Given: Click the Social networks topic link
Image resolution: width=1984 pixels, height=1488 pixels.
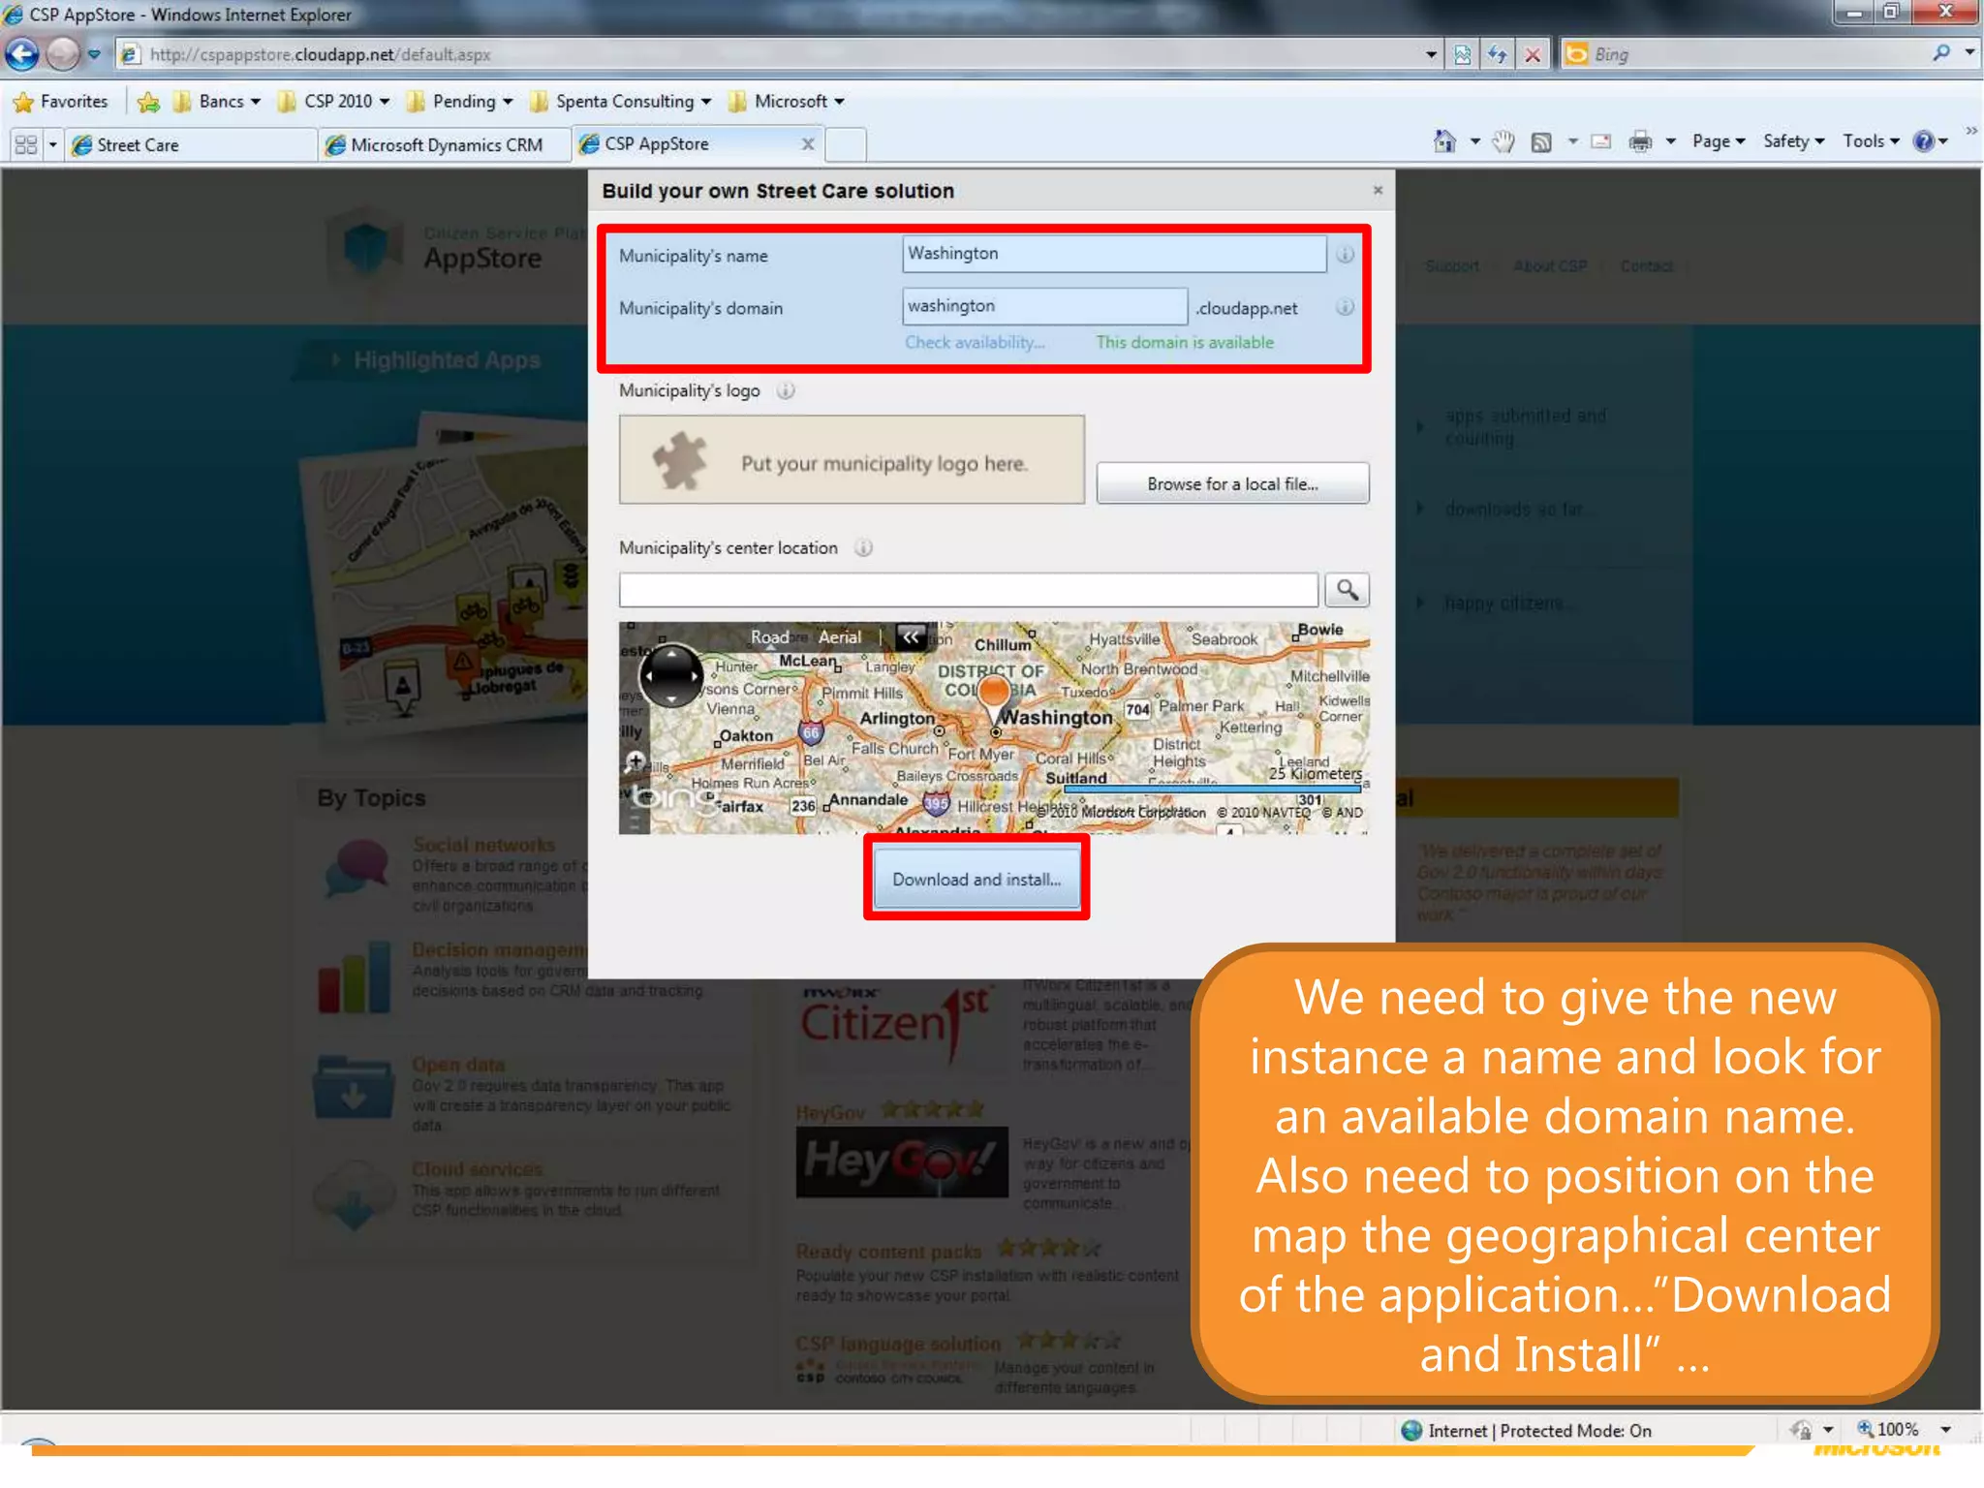Looking at the screenshot, I should click(483, 845).
